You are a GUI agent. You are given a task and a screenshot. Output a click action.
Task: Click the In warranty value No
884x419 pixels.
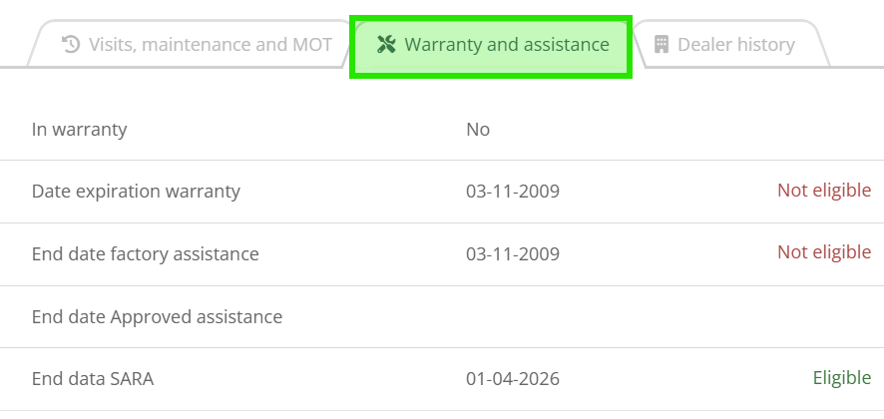coord(478,129)
